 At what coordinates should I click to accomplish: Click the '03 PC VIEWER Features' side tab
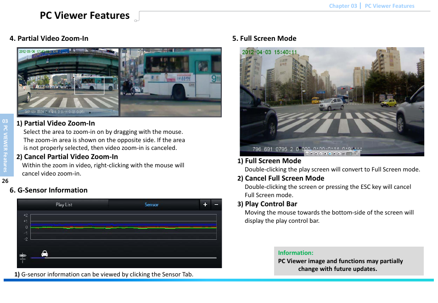[7, 145]
